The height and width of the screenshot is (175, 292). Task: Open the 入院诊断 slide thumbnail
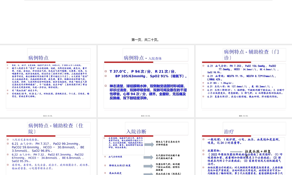click(x=146, y=147)
